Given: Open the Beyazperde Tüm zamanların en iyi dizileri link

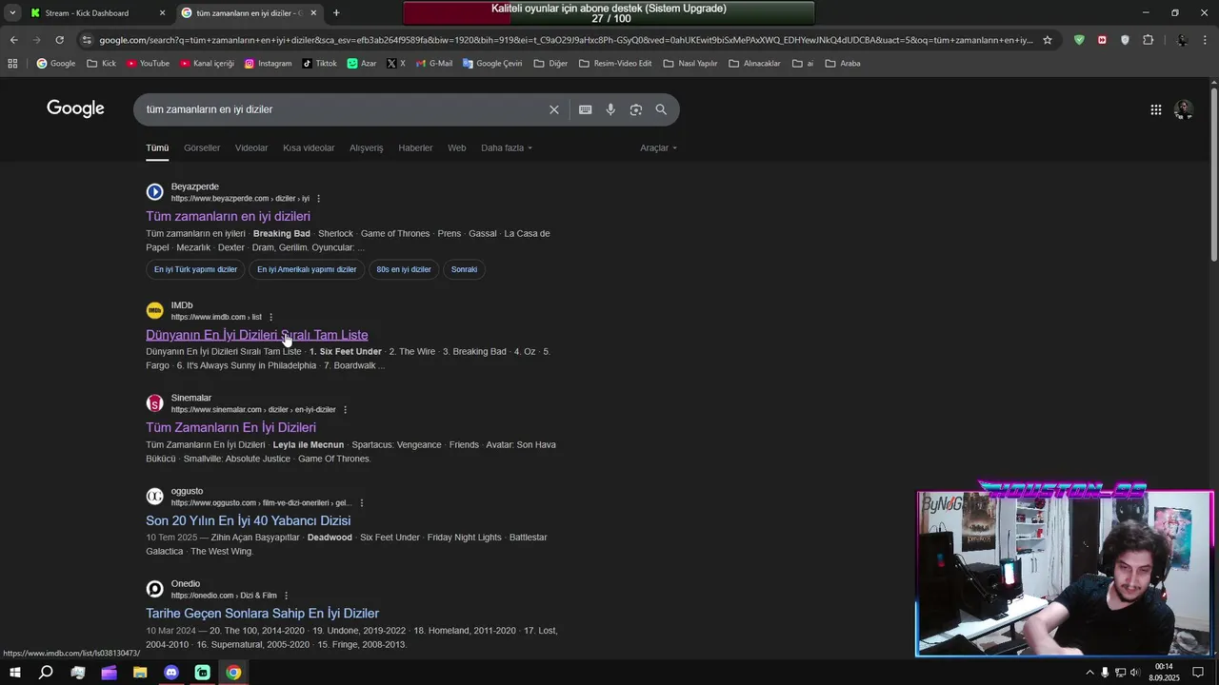Looking at the screenshot, I should 228,217.
